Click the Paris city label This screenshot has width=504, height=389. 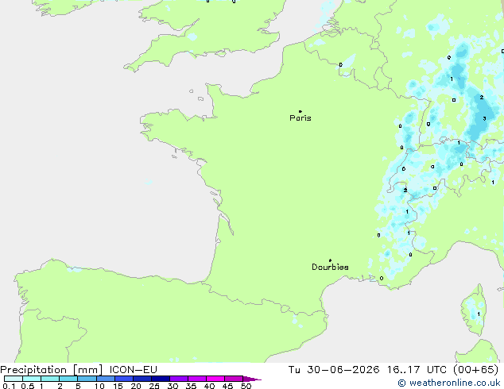[300, 118]
